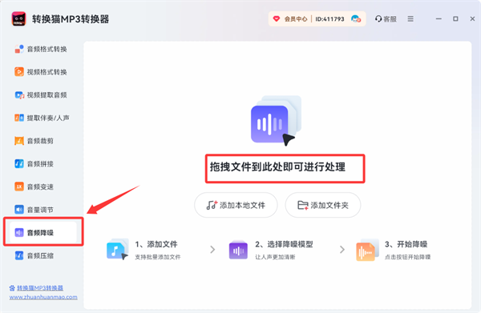Click the 音频降噪 label
This screenshot has height=313, width=481.
(40, 233)
